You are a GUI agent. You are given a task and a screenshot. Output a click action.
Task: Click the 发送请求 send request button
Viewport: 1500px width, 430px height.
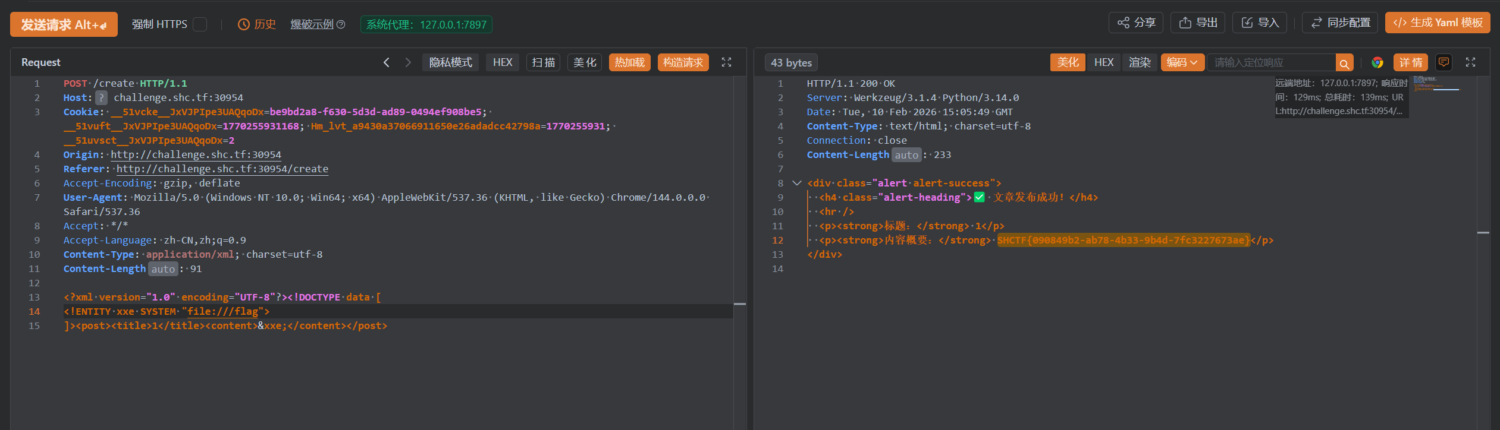click(64, 24)
